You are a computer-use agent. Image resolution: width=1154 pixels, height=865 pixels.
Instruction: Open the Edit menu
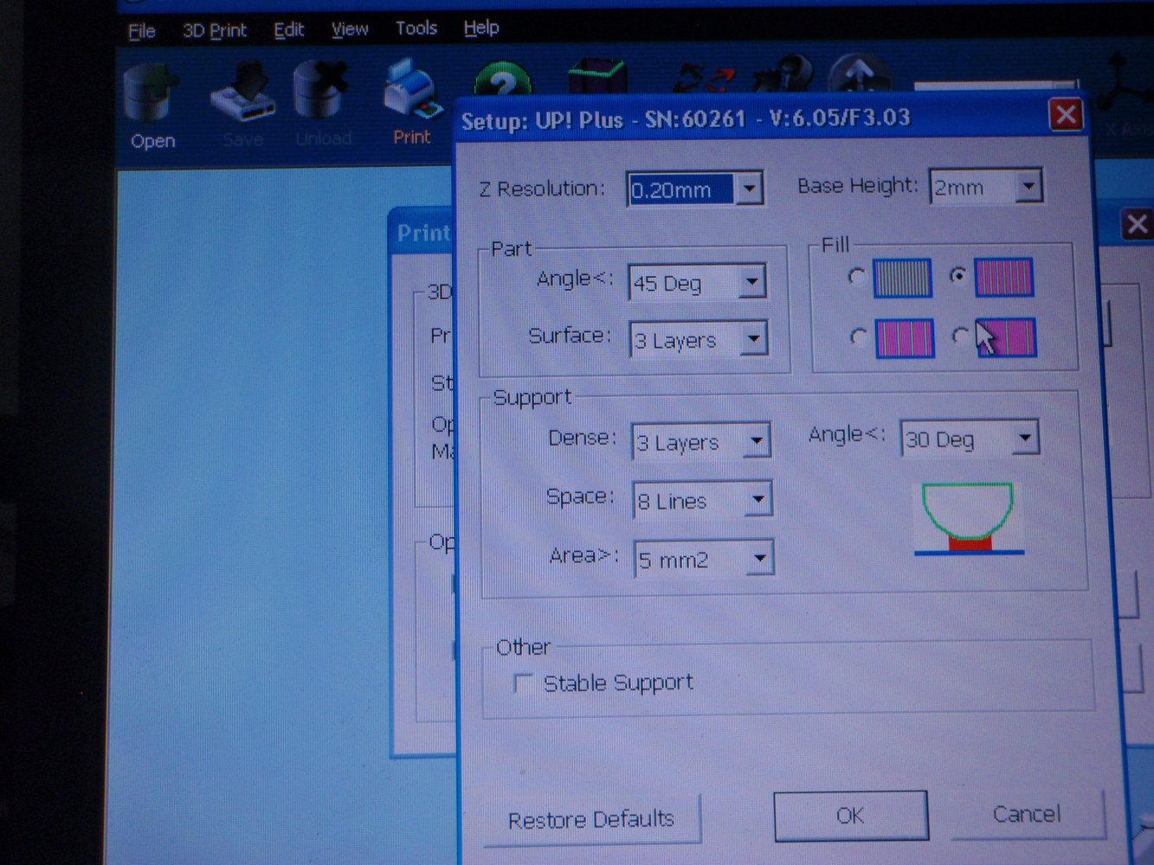tap(289, 30)
